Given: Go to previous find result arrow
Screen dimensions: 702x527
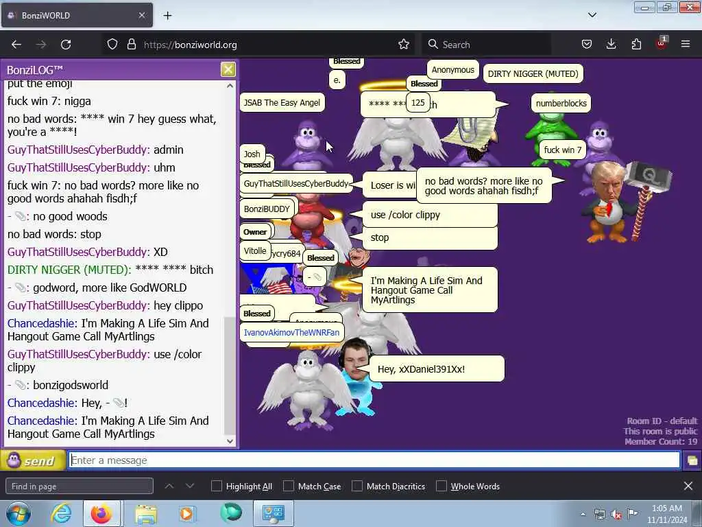Looking at the screenshot, I should coord(169,487).
